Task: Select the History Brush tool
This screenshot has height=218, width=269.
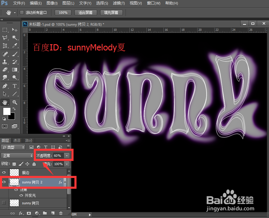Action: (15, 62)
